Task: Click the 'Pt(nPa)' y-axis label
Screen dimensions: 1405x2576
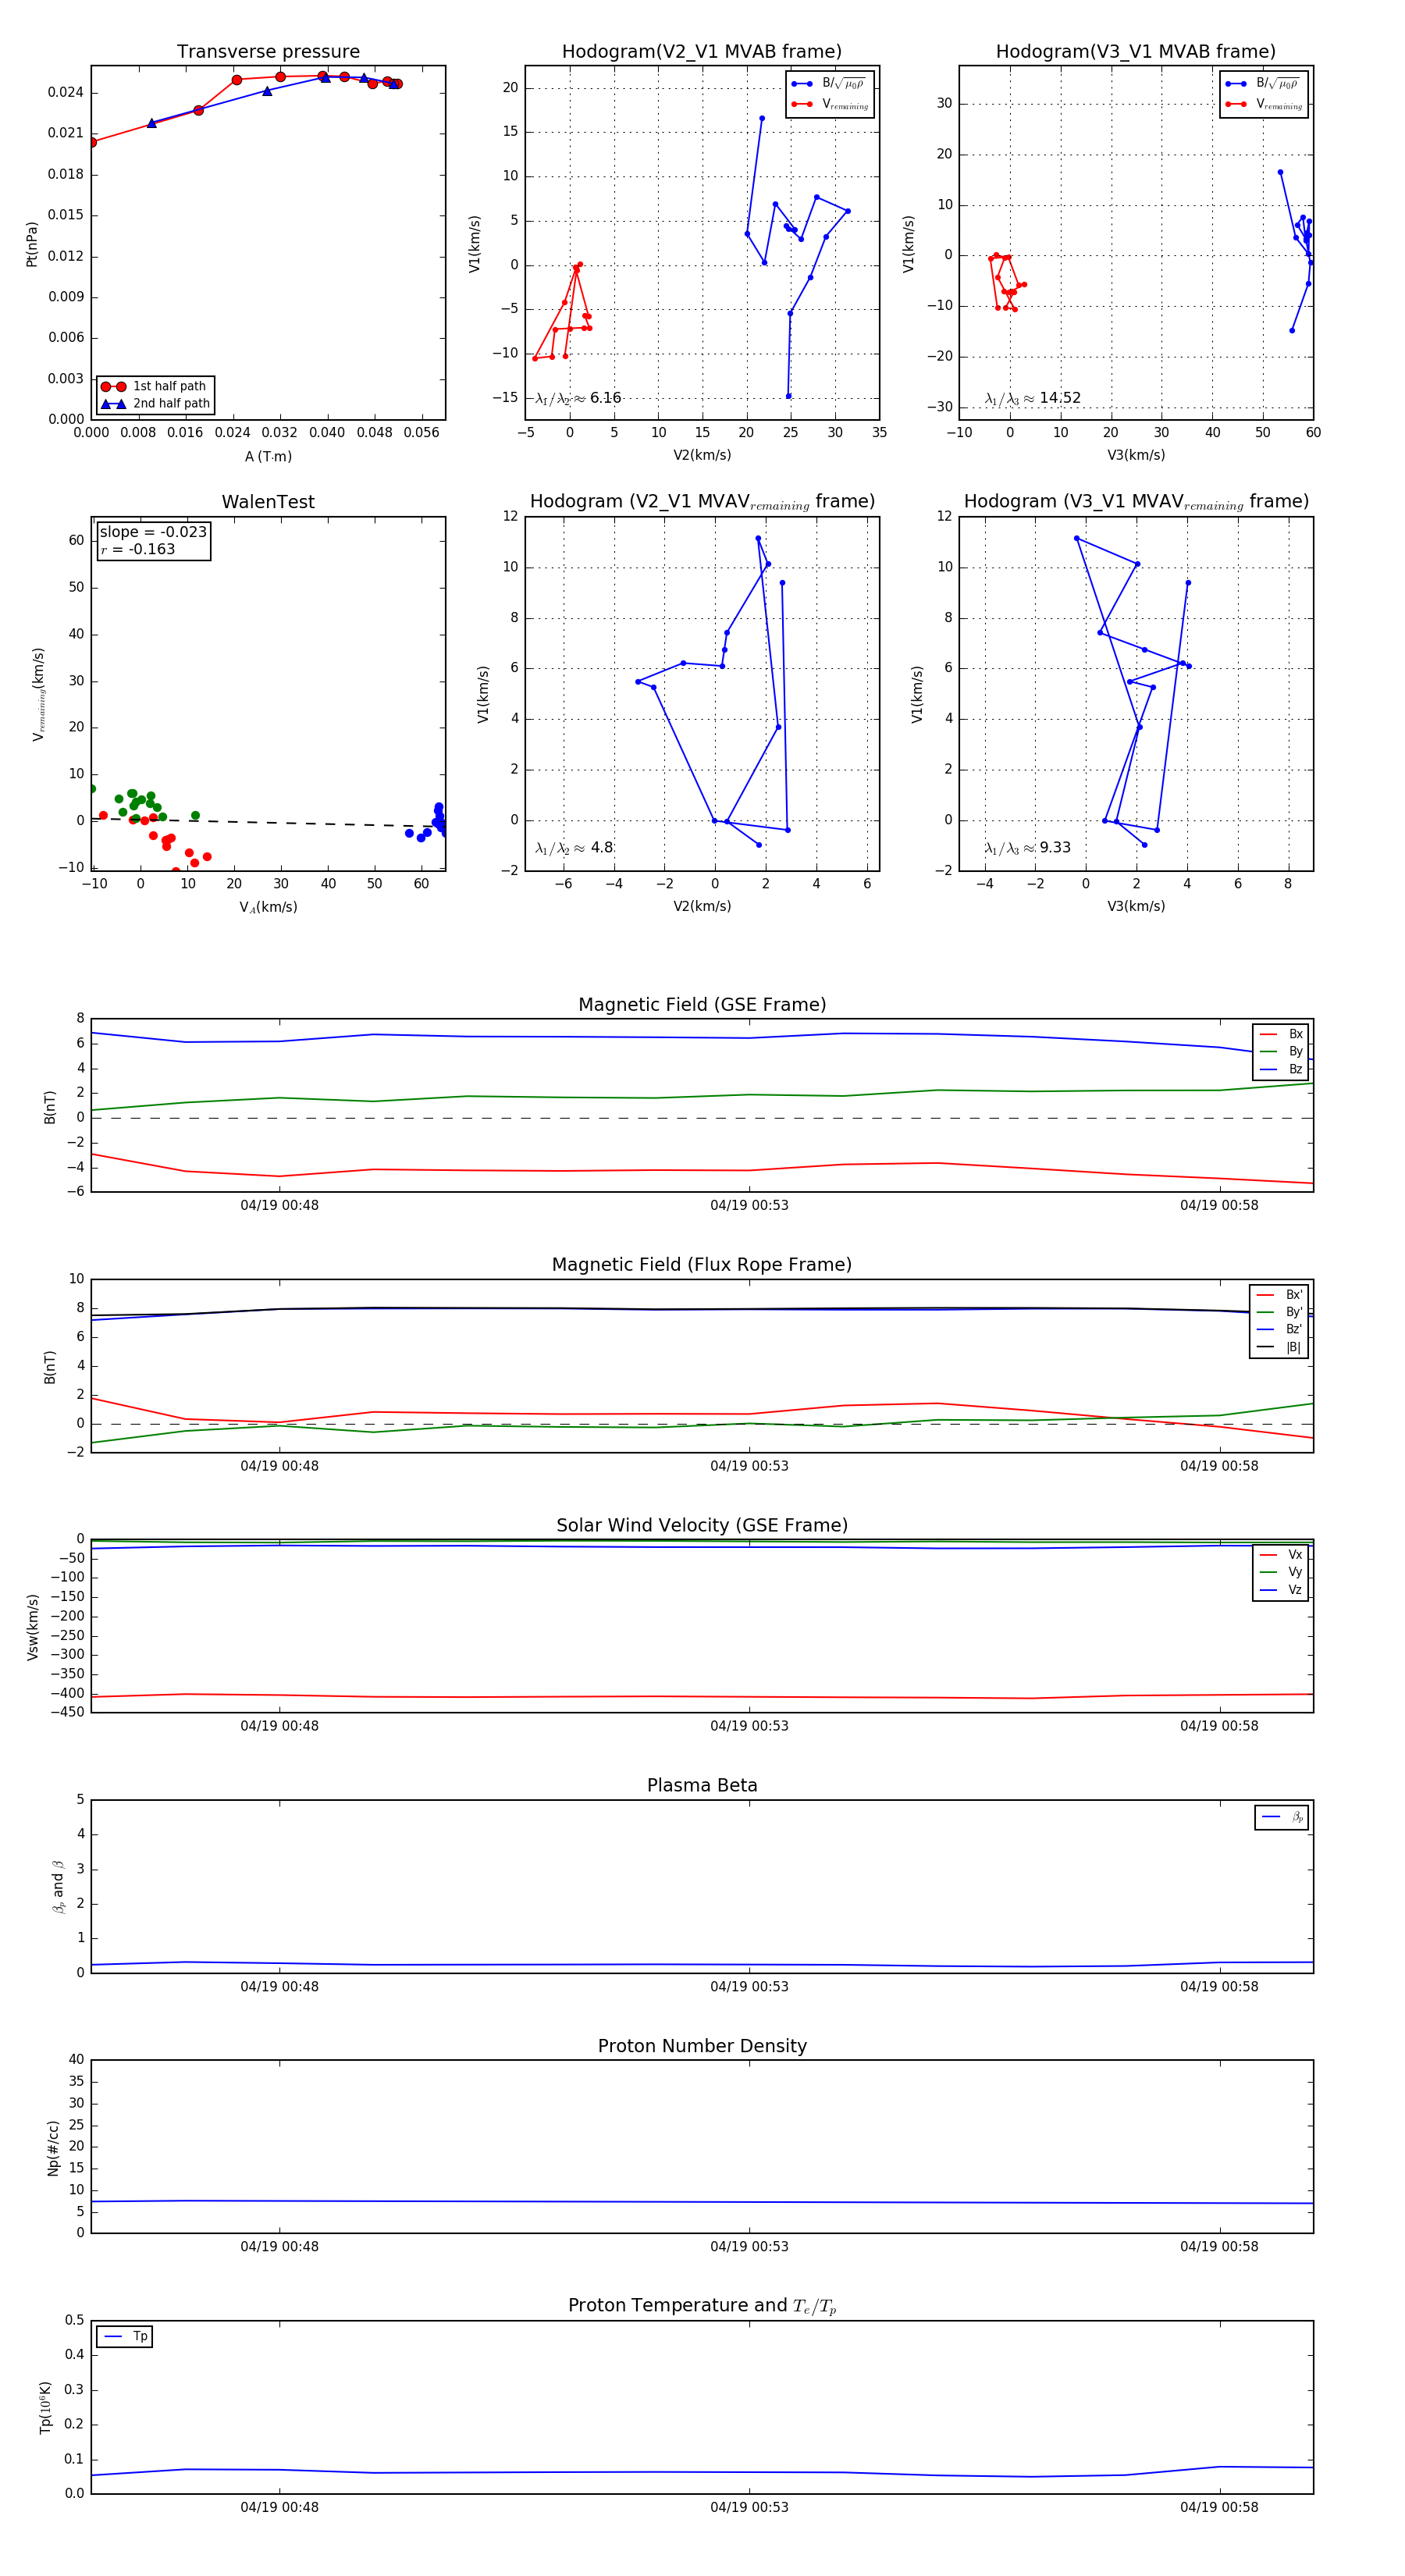Action: (x=31, y=243)
